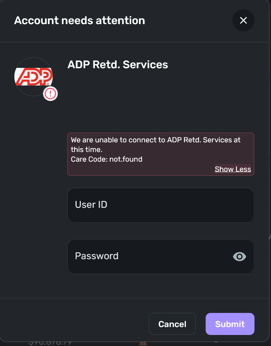This screenshot has height=346, width=271.
Task: Focus the User ID input field
Action: pos(161,205)
